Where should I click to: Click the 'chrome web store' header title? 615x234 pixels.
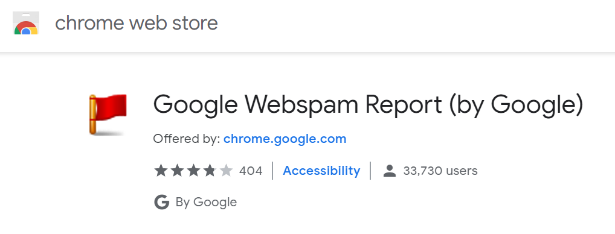(136, 23)
